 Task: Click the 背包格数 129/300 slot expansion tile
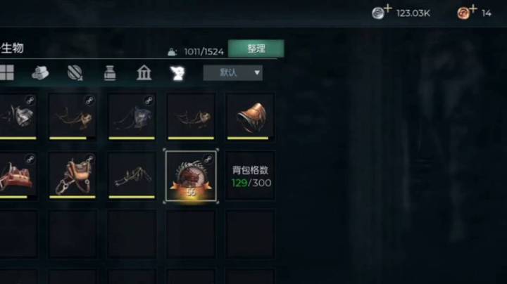coord(250,176)
